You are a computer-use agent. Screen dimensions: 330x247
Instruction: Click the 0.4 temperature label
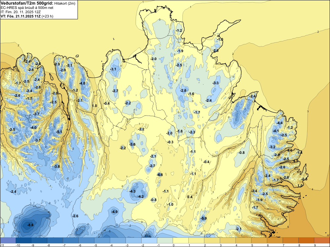click(190, 197)
